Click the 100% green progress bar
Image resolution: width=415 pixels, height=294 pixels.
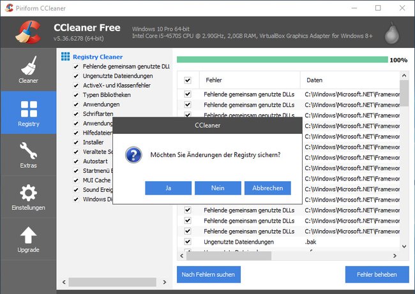click(x=282, y=60)
